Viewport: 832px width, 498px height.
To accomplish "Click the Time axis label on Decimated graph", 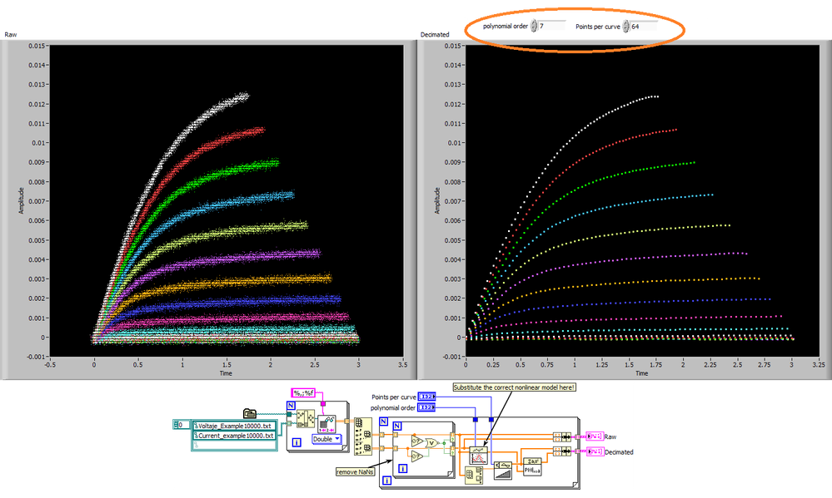I will (x=642, y=373).
